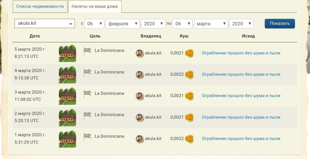Click gold coins icon in 5 марта row
This screenshot has height=159, width=310.
pos(189,53)
